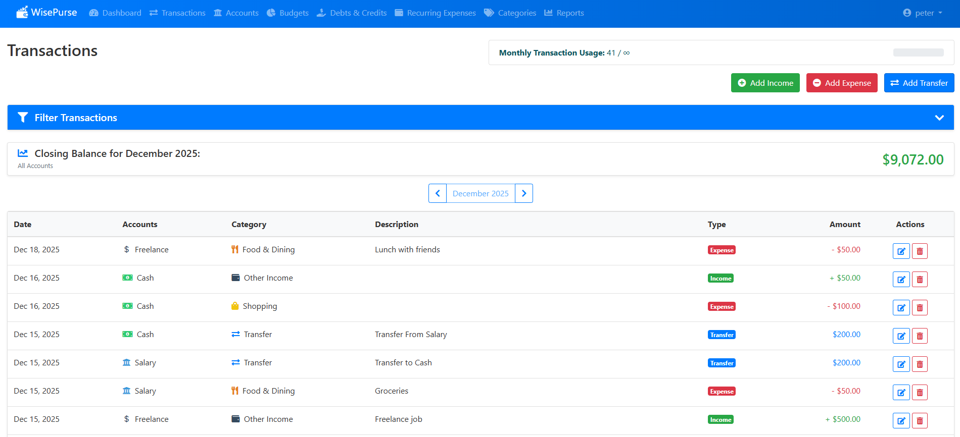Go to previous month arrow
960x437 pixels.
(438, 193)
